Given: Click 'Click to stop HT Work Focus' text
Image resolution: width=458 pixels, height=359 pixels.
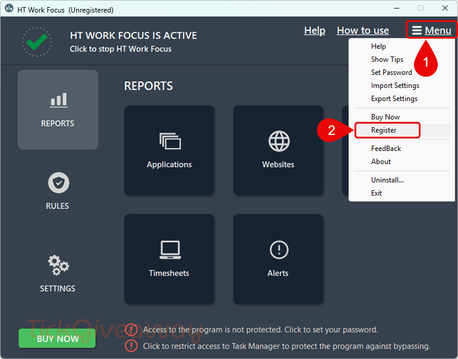Looking at the screenshot, I should tap(121, 49).
